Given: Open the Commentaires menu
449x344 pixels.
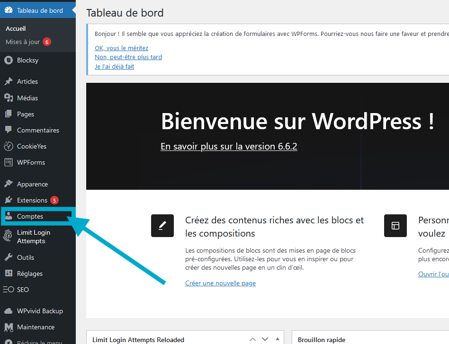Looking at the screenshot, I should [38, 130].
